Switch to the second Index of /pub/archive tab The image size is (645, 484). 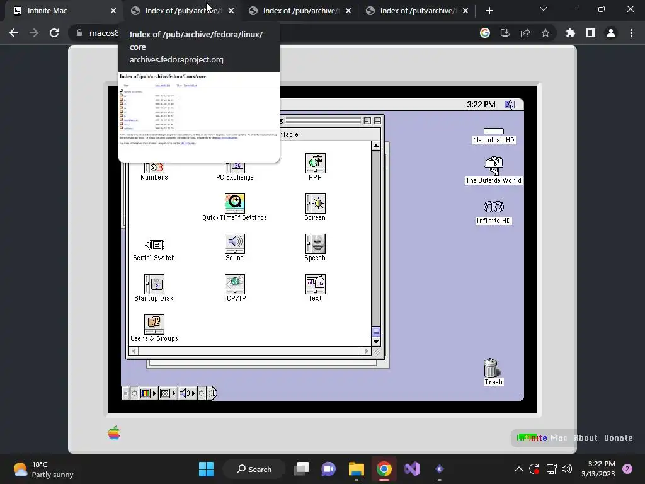pyautogui.click(x=182, y=11)
